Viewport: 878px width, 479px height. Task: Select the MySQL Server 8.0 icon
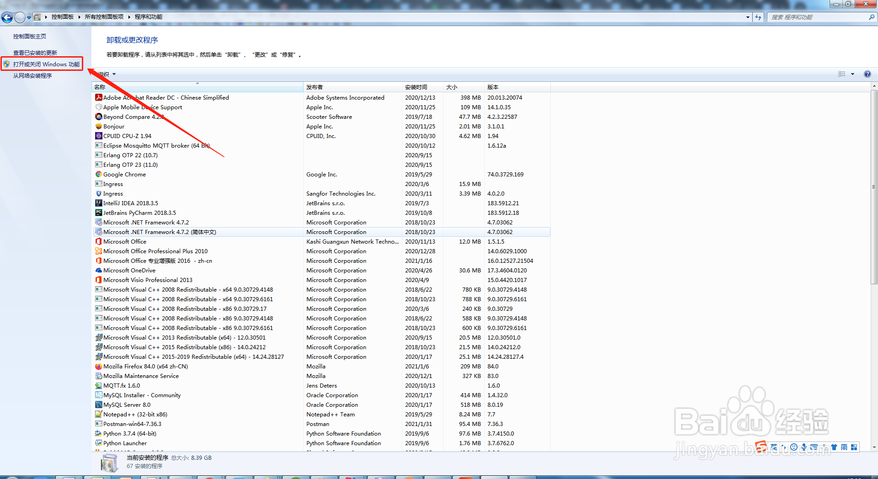98,404
